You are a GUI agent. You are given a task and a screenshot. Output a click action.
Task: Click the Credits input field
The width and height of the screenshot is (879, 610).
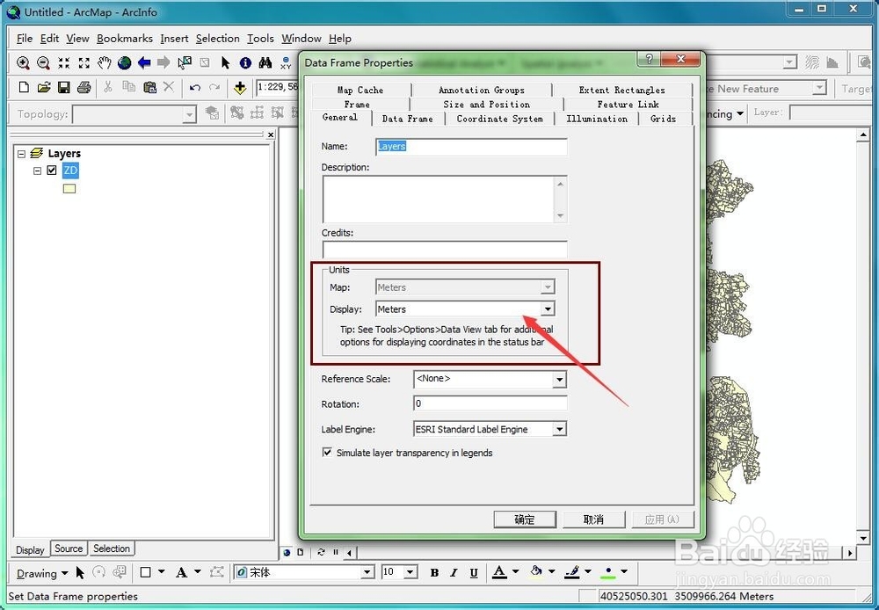point(445,250)
